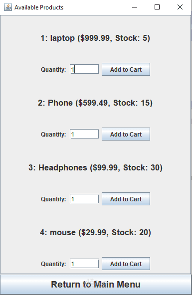
Task: Add the Headphones to the cart
Action: point(126,199)
